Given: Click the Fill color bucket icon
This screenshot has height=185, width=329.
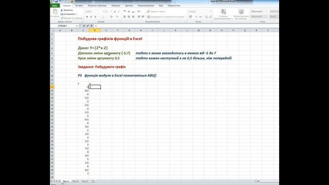Looking at the screenshot, I should pyautogui.click(x=111, y=17).
